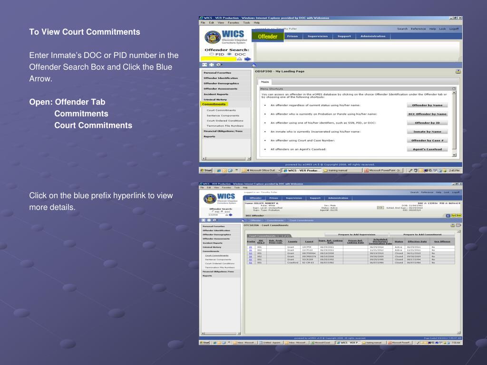The width and height of the screenshot is (487, 365).
Task: Click prefix link 06 in Court Commitments table
Action: coord(250,250)
